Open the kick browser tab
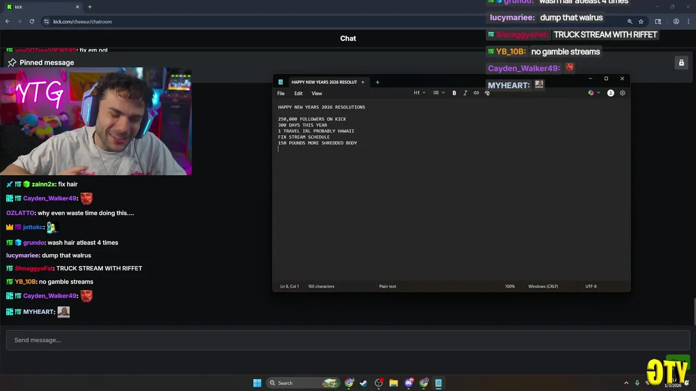The width and height of the screenshot is (696, 391). (x=42, y=7)
